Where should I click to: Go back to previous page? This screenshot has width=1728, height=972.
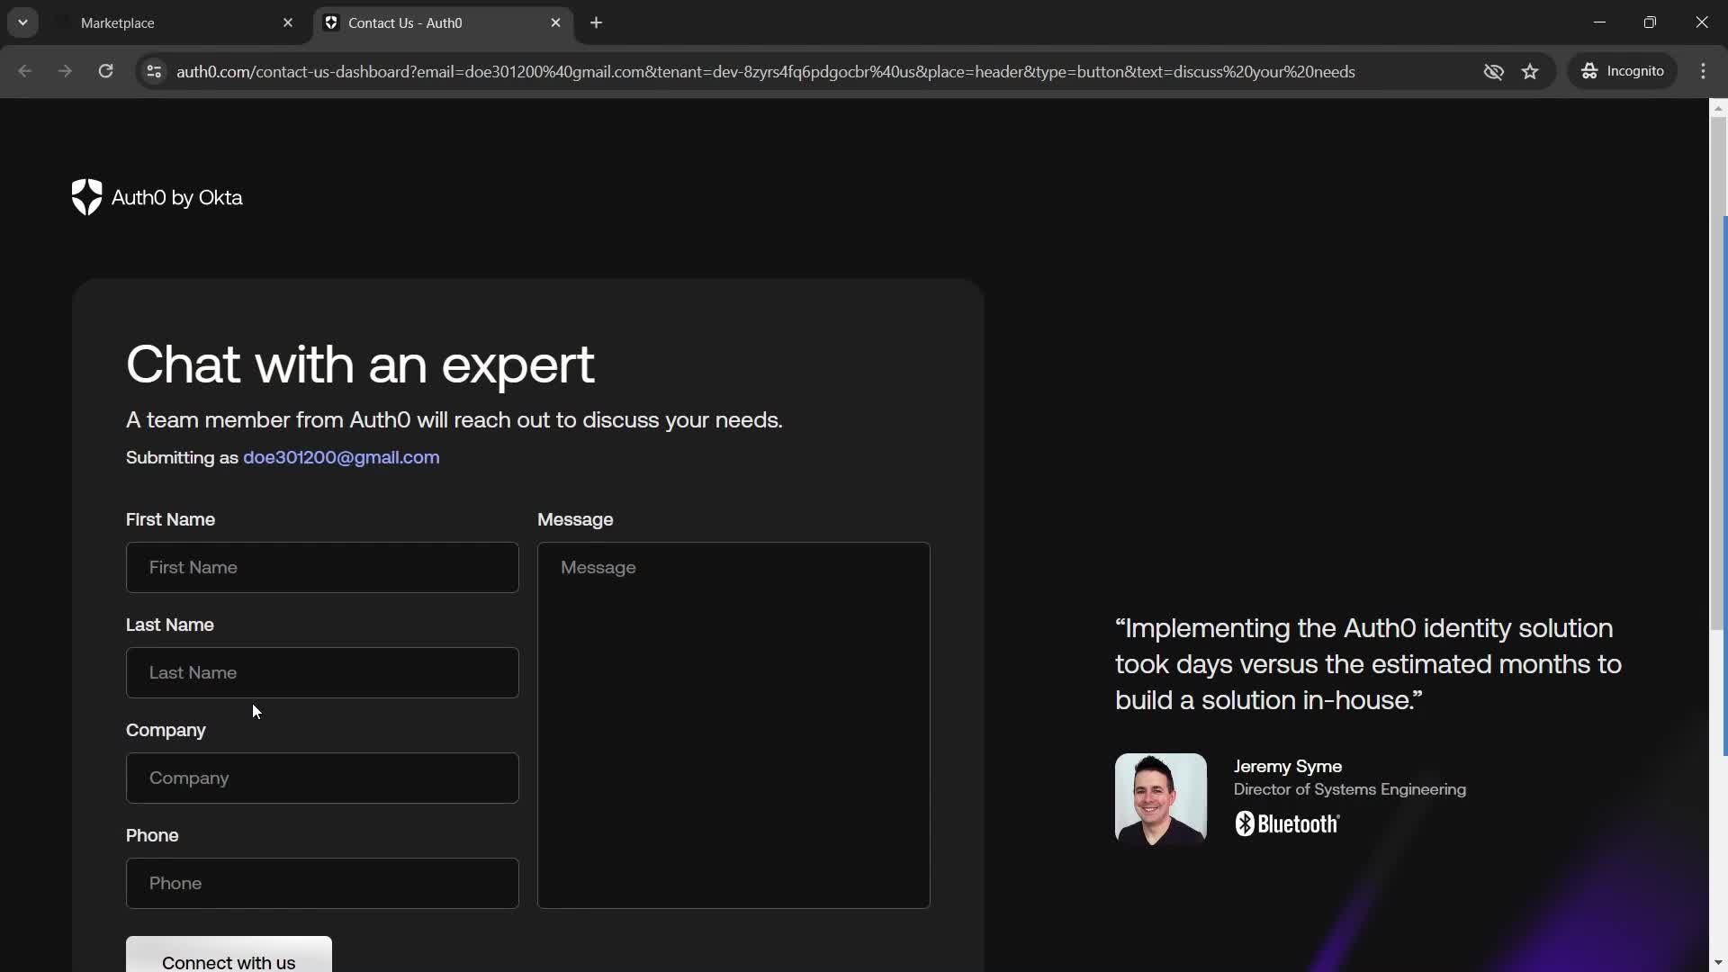[x=25, y=71]
